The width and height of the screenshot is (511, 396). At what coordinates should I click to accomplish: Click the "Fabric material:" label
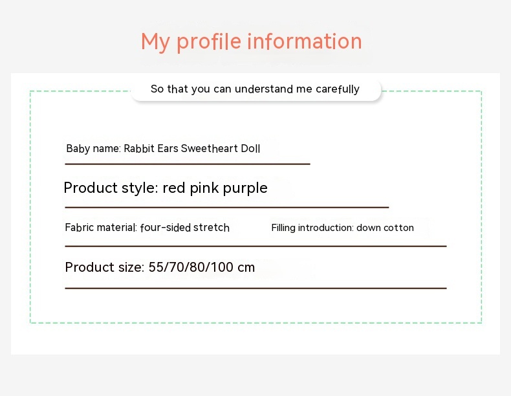101,228
